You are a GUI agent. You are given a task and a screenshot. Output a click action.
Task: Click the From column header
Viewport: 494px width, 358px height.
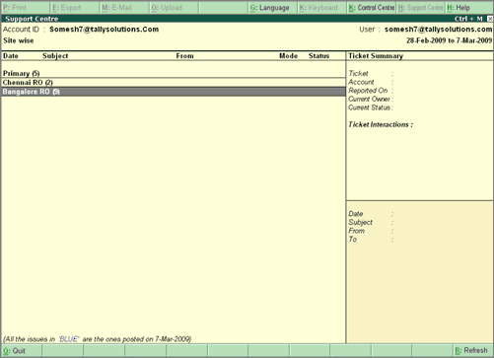[184, 56]
